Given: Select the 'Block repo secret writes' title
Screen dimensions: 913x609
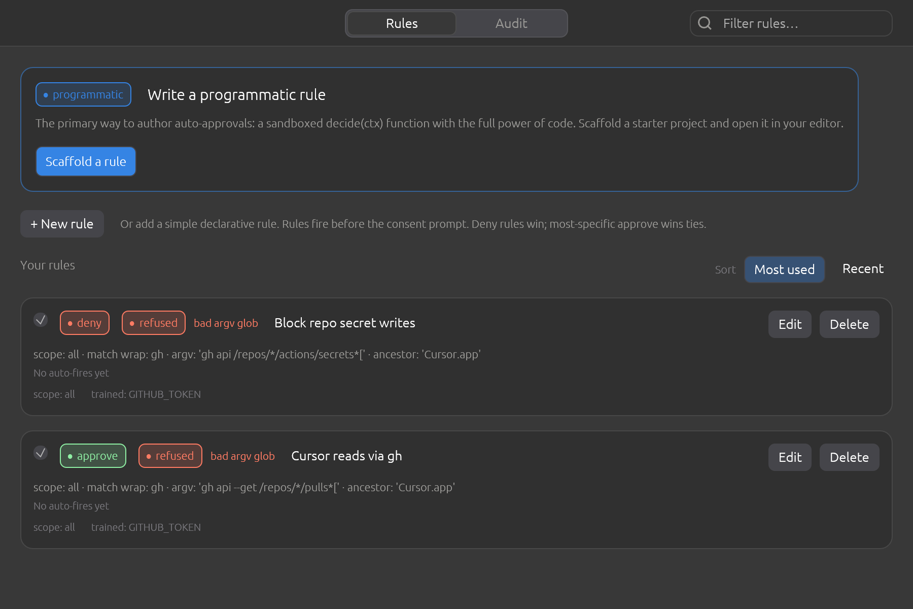Looking at the screenshot, I should coord(344,323).
